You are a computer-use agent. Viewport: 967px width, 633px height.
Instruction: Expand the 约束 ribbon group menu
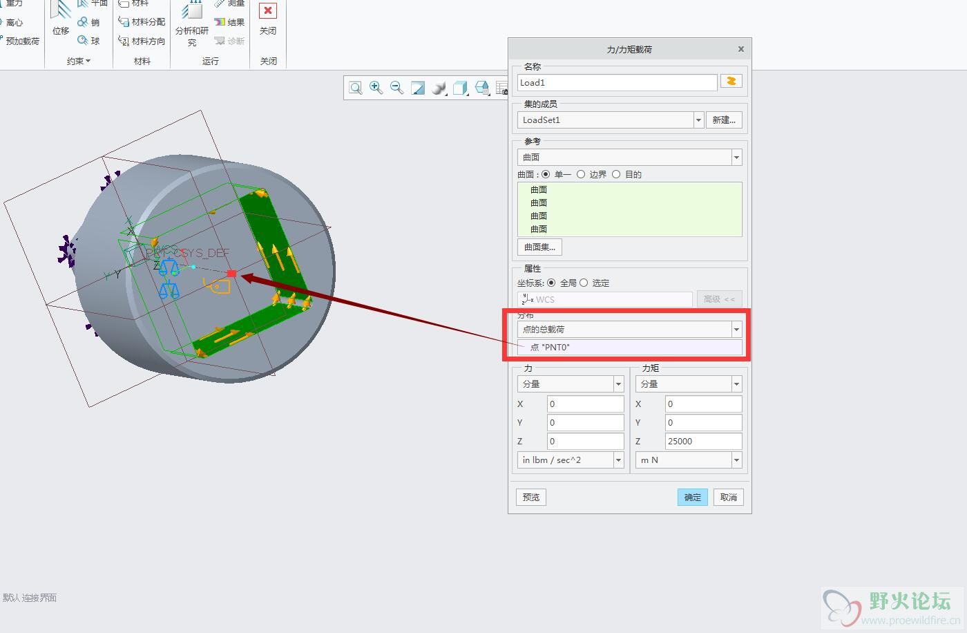(x=79, y=61)
